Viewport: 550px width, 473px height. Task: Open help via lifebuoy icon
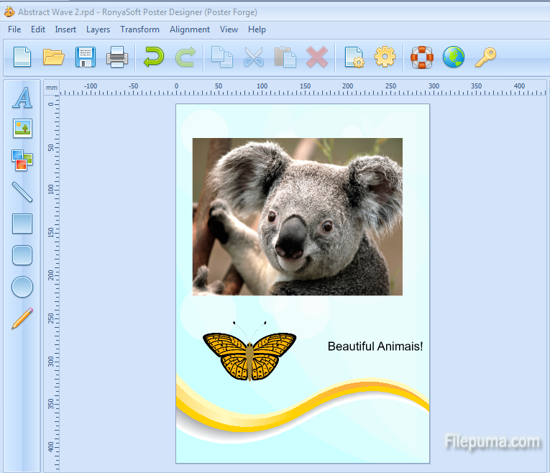(422, 57)
